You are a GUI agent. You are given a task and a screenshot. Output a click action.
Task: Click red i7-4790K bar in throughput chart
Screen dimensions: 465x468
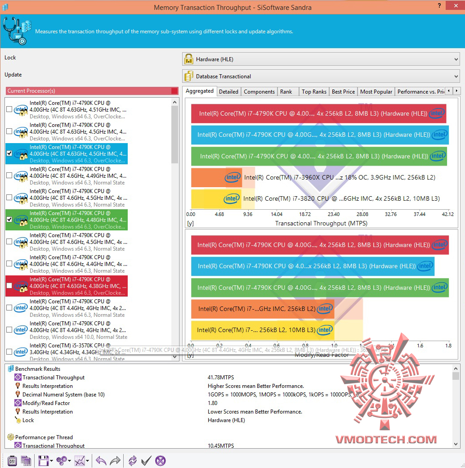pyautogui.click(x=318, y=113)
